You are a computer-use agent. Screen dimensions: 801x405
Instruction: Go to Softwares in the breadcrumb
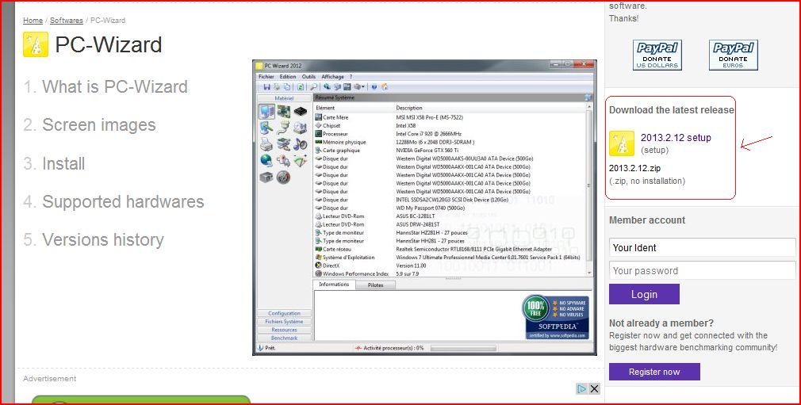(66, 21)
